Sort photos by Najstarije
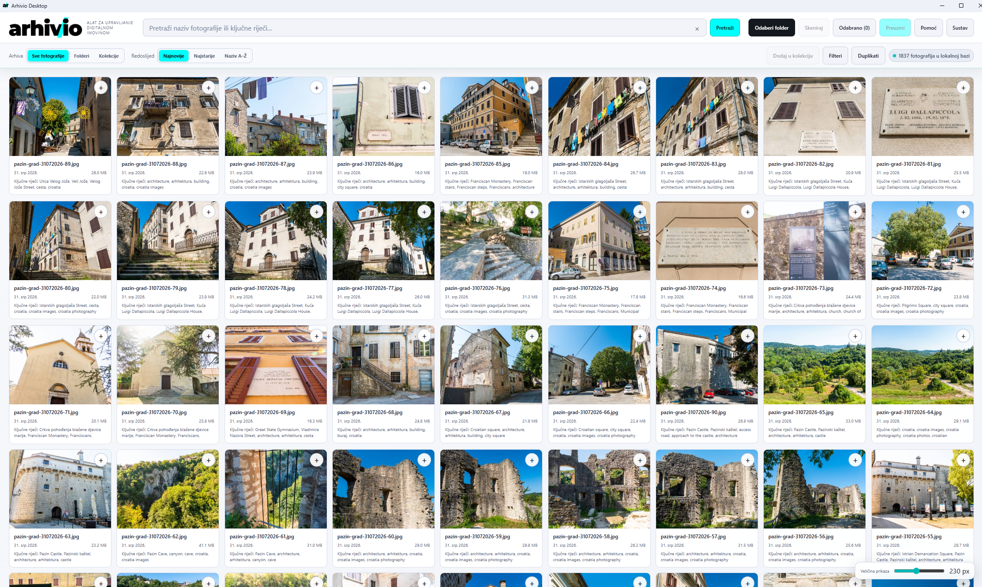 204,56
